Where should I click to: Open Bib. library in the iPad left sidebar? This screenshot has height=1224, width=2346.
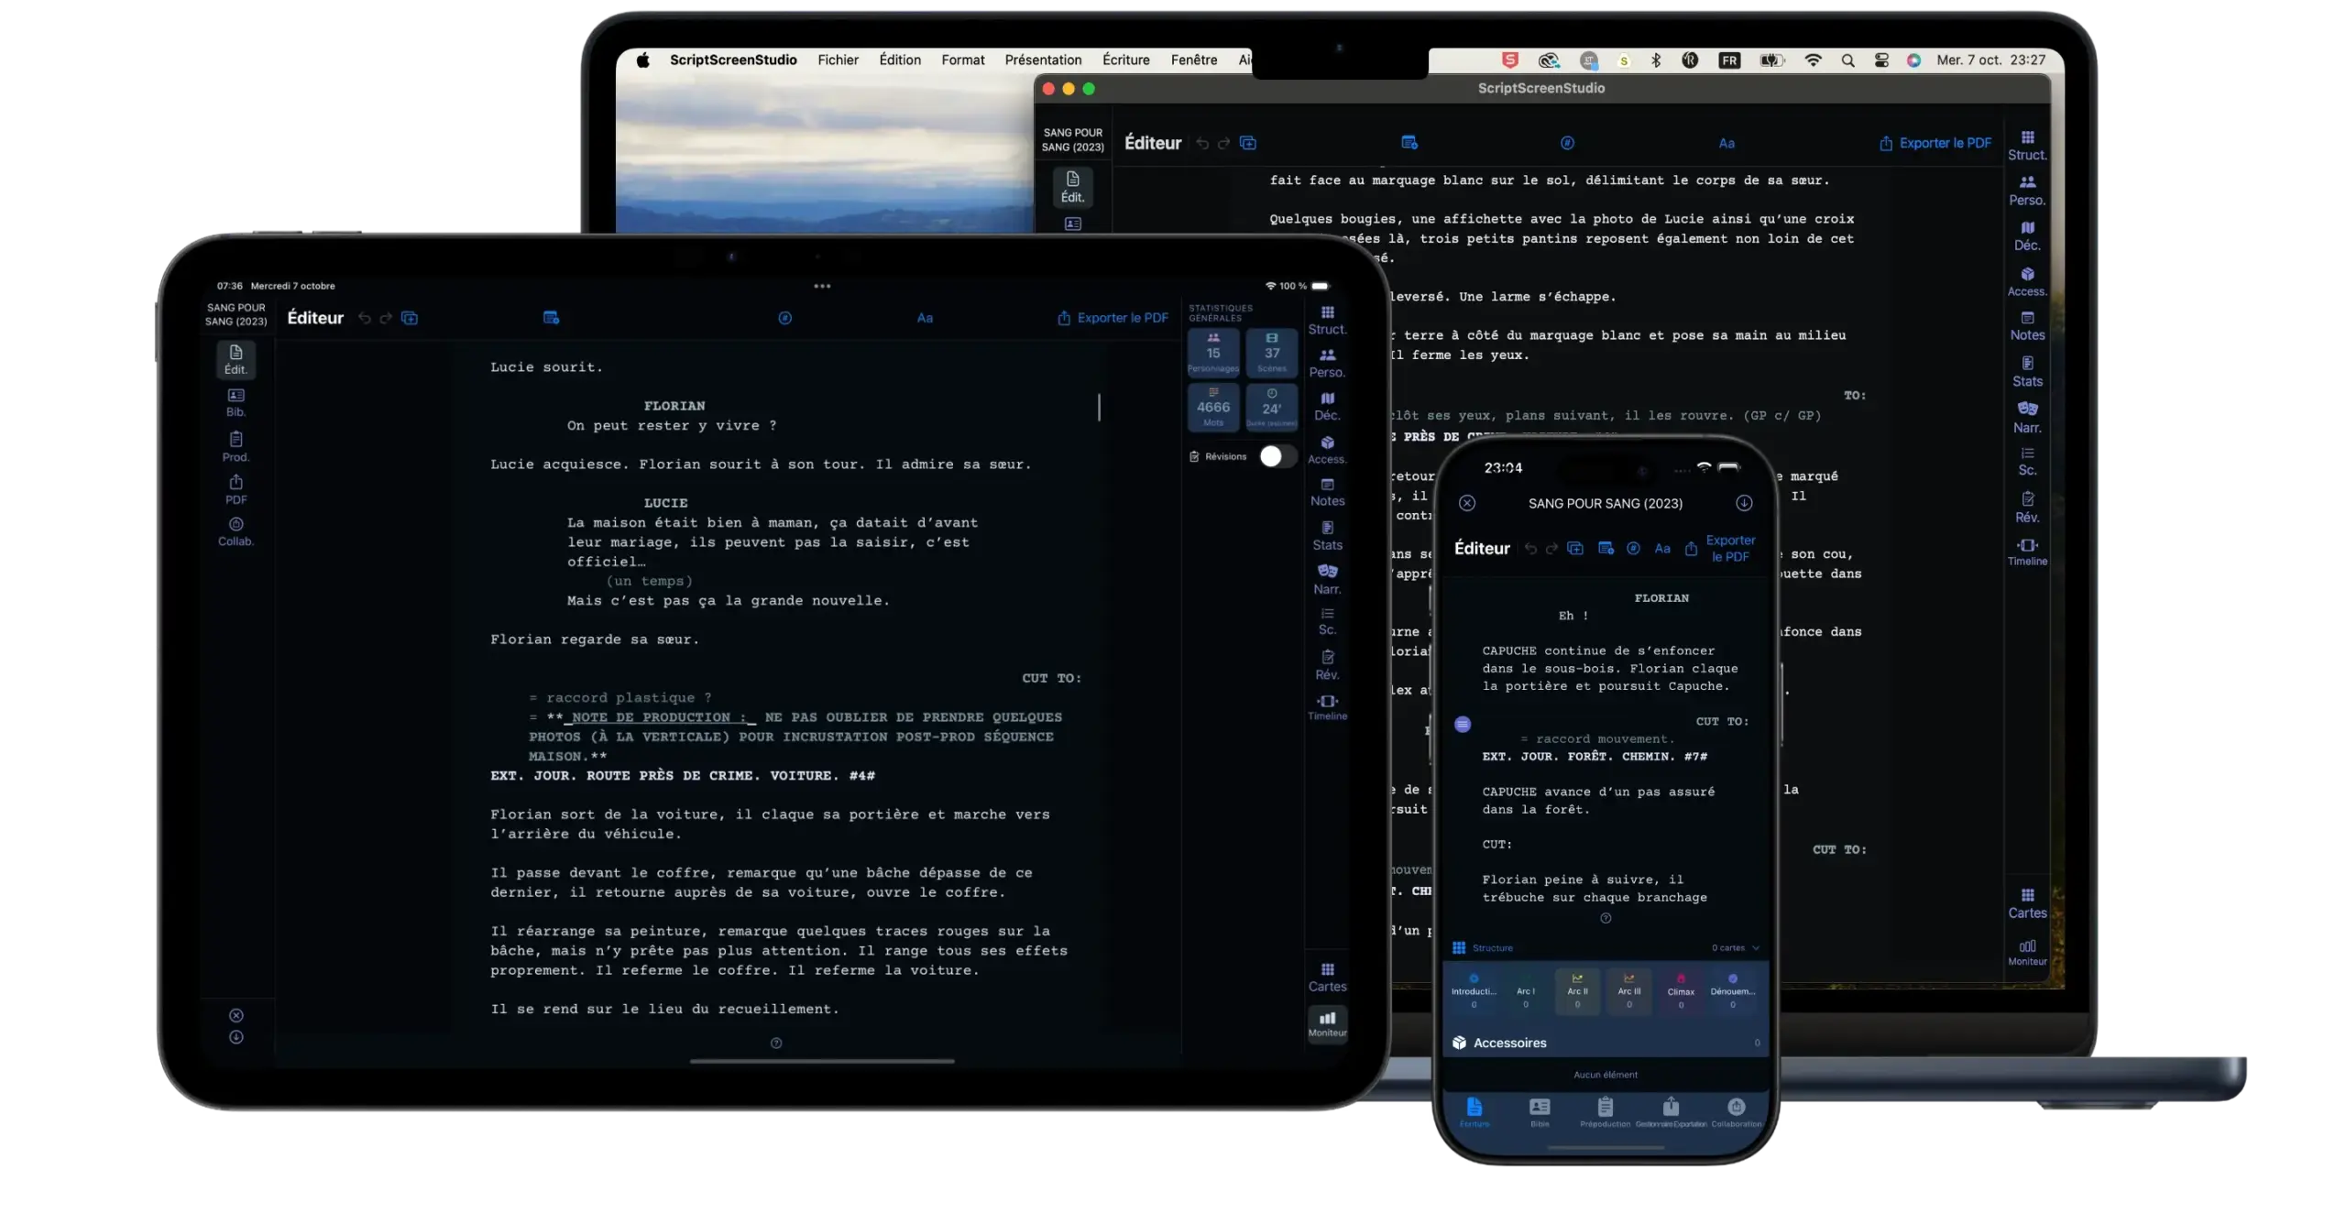tap(236, 402)
